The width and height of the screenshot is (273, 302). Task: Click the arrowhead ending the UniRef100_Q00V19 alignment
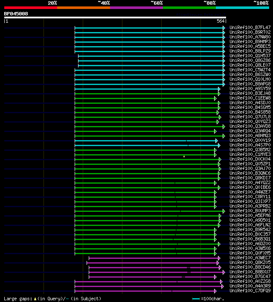point(217,141)
